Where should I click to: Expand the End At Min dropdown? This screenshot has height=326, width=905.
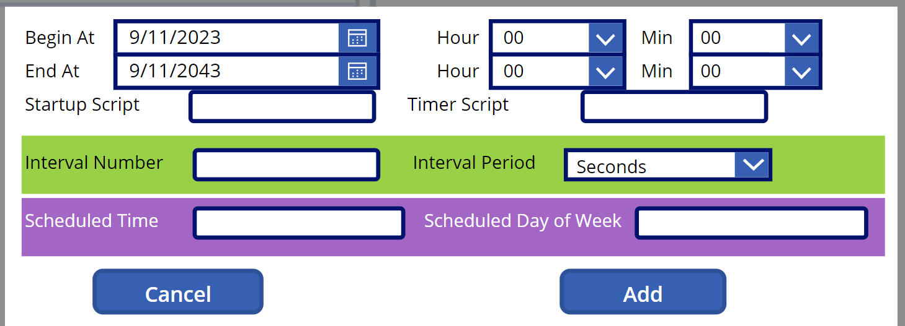(x=801, y=72)
